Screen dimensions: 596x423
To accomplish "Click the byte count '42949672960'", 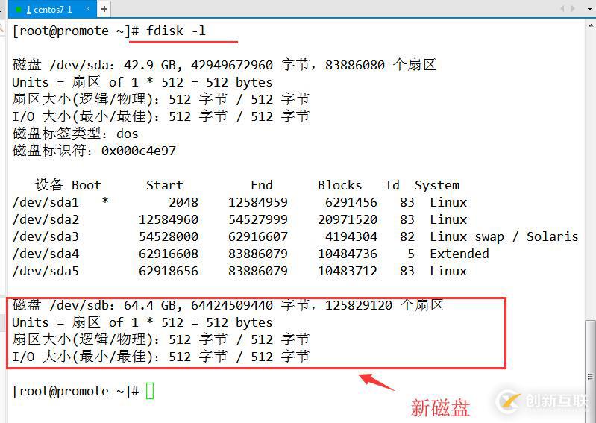I will pos(232,65).
